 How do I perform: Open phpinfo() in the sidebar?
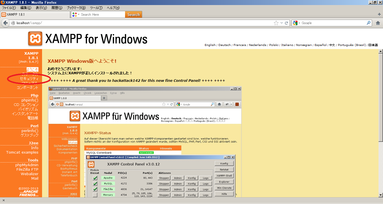pos(30,100)
